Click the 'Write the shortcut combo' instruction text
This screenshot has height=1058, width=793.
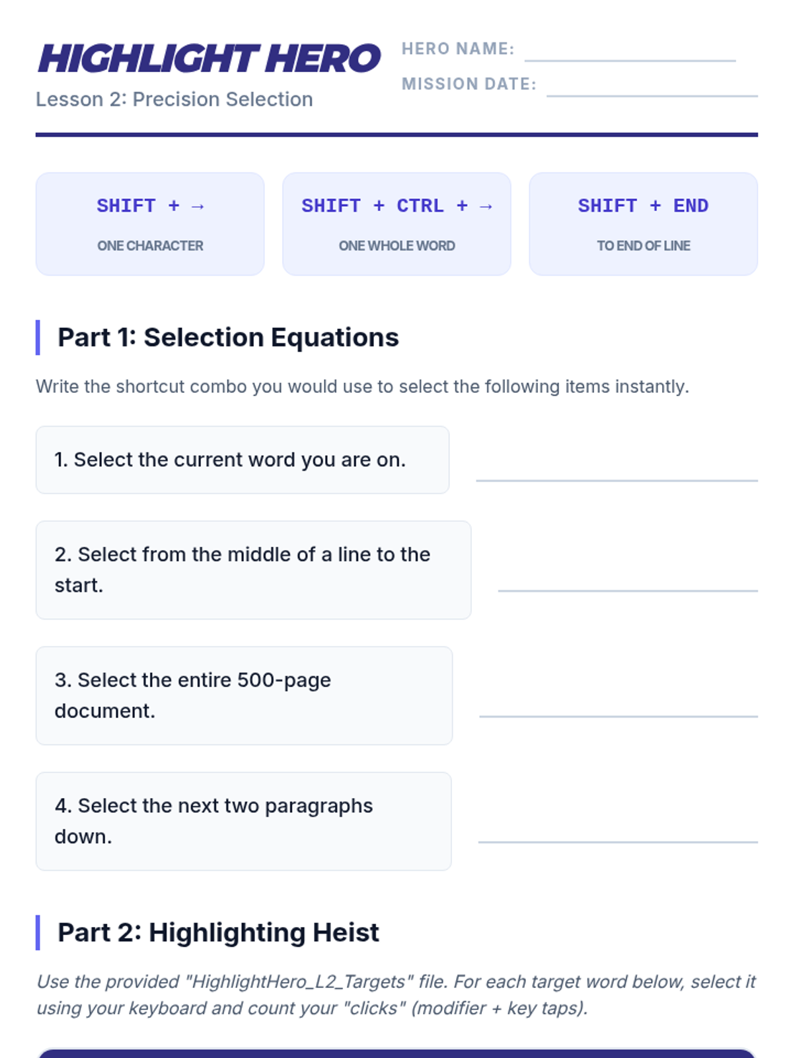click(x=362, y=386)
